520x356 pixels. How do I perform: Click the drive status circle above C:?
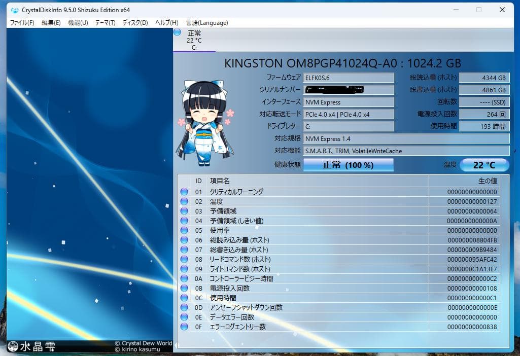177,32
